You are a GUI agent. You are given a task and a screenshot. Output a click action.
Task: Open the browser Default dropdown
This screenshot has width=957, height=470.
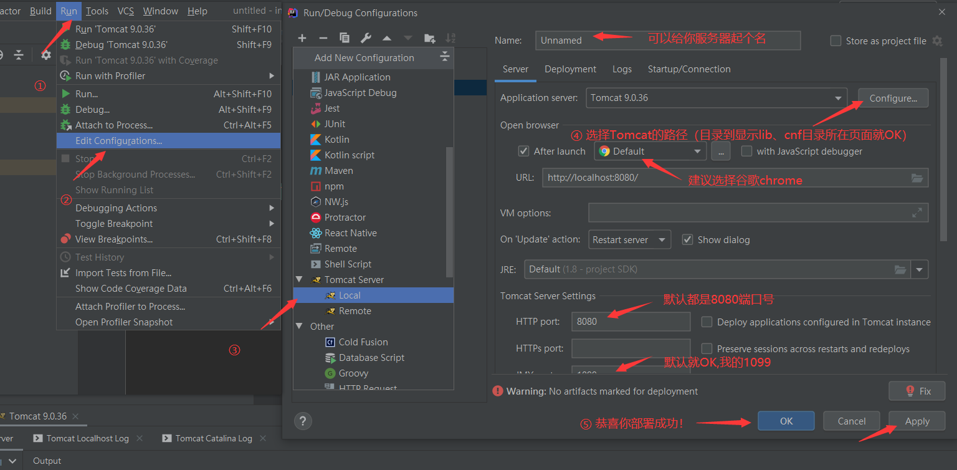(650, 151)
